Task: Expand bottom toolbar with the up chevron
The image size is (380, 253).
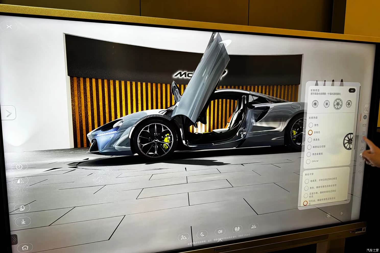Action: (220, 240)
